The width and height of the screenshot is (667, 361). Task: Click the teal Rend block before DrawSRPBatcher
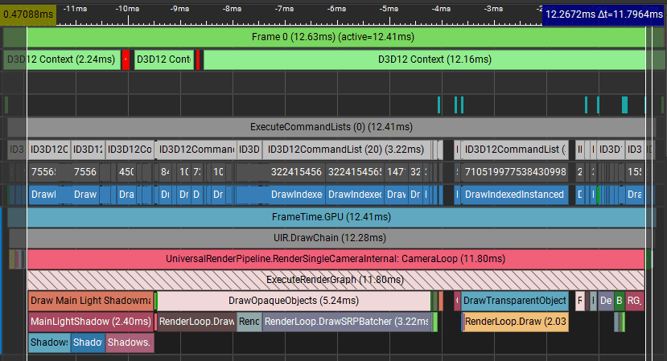point(249,322)
